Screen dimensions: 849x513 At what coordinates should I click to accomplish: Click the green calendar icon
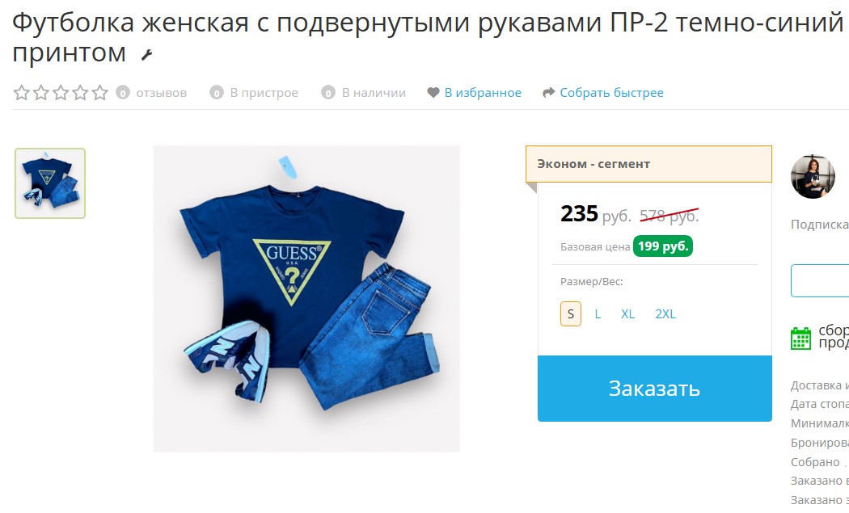point(800,338)
